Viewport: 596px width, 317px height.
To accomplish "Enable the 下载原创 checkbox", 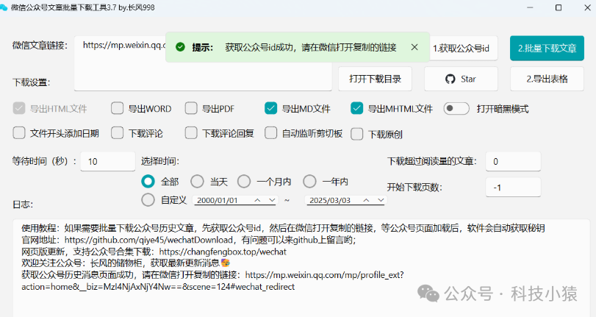I will [356, 134].
